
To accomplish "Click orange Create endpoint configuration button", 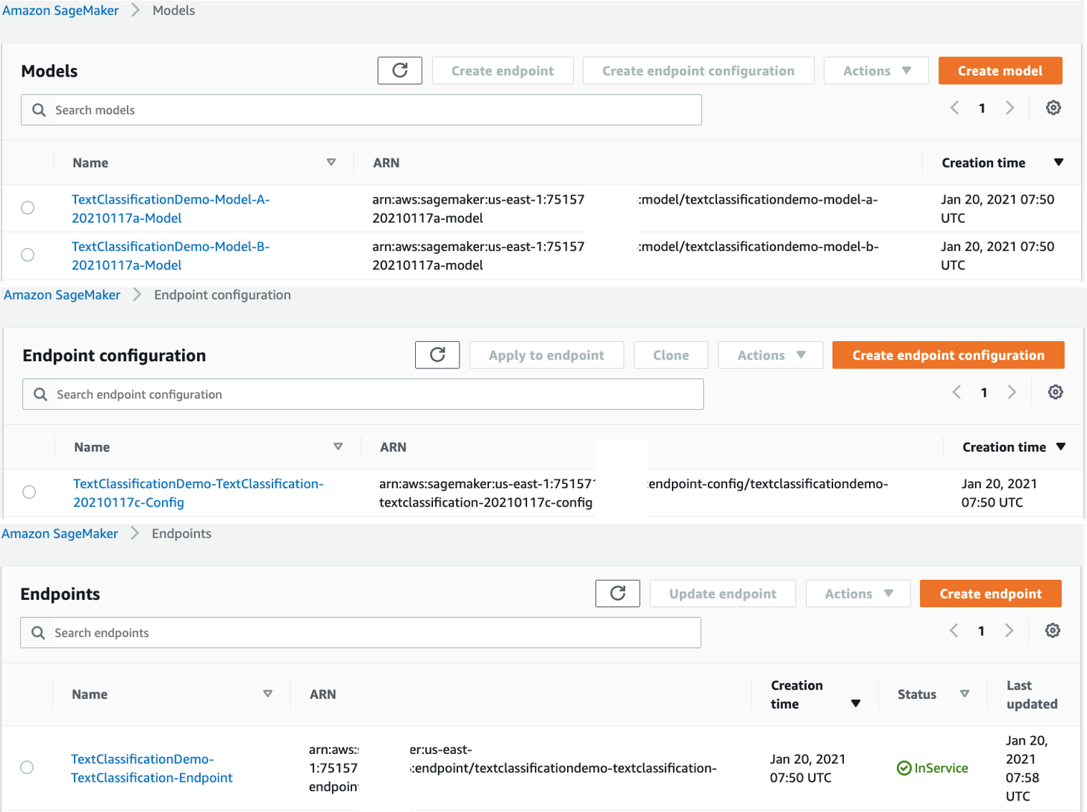I will tap(948, 355).
